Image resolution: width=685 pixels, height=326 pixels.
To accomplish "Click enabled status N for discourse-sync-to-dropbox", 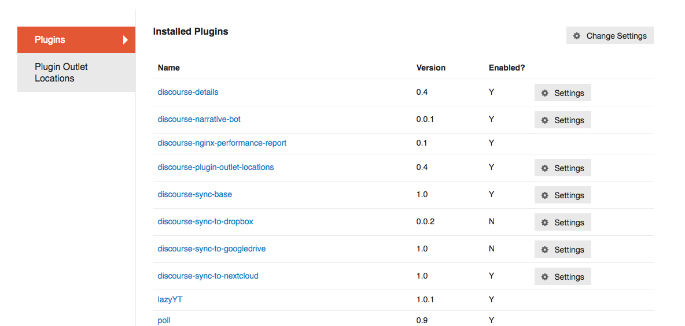I will [x=491, y=222].
